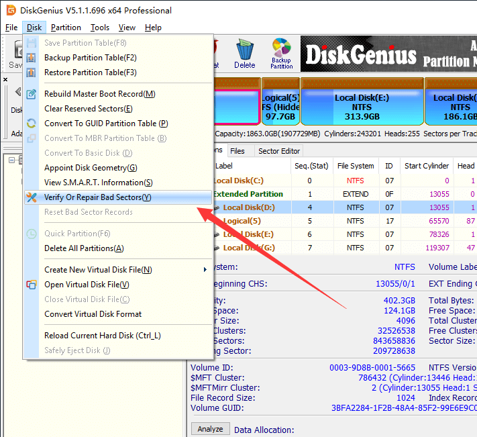Select the Local Disk(D:) row
The height and width of the screenshot is (437, 477).
(x=345, y=207)
